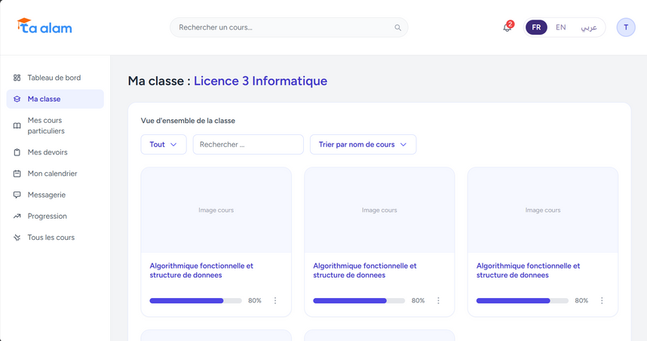Click the 80% label on second card
The width and height of the screenshot is (647, 341).
point(418,300)
